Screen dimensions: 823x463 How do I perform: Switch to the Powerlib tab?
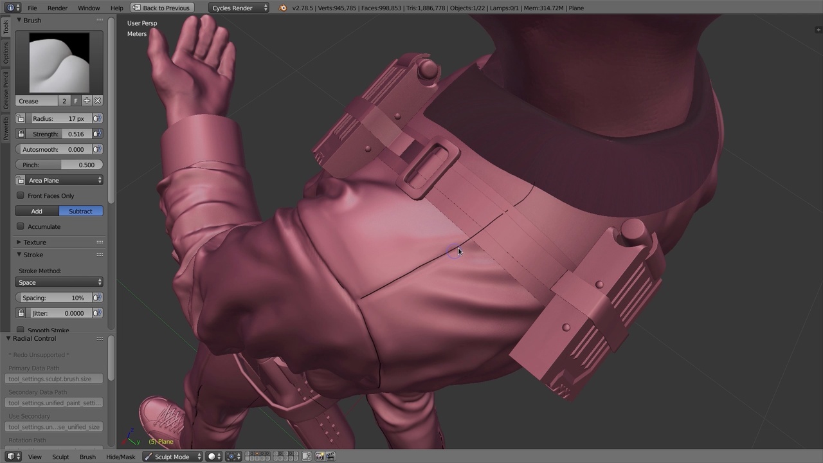6,129
